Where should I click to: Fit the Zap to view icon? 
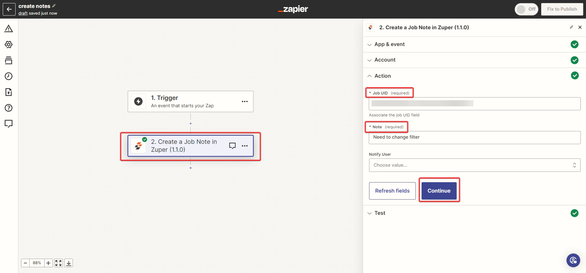tap(59, 263)
